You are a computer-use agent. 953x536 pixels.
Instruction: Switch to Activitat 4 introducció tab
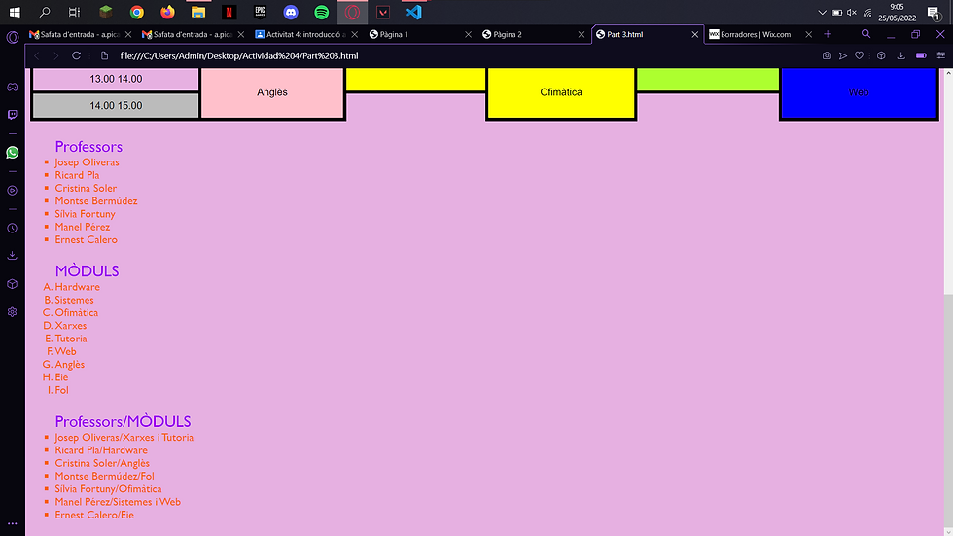305,35
